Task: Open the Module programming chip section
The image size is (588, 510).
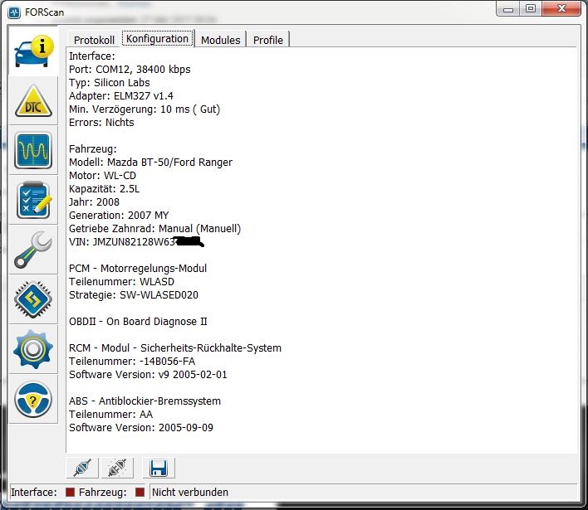Action: [x=34, y=299]
